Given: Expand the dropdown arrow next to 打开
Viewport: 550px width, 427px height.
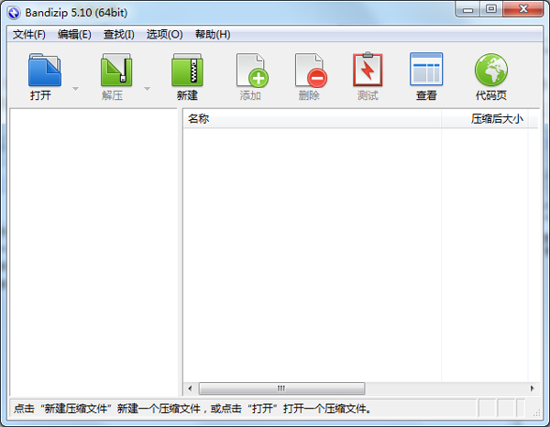Looking at the screenshot, I should [75, 89].
